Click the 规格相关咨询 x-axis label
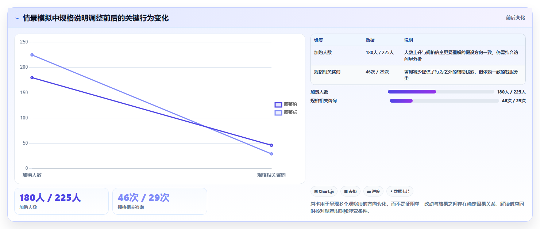 coord(271,175)
